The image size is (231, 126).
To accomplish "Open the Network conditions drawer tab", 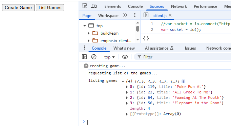I will point(218,48).
